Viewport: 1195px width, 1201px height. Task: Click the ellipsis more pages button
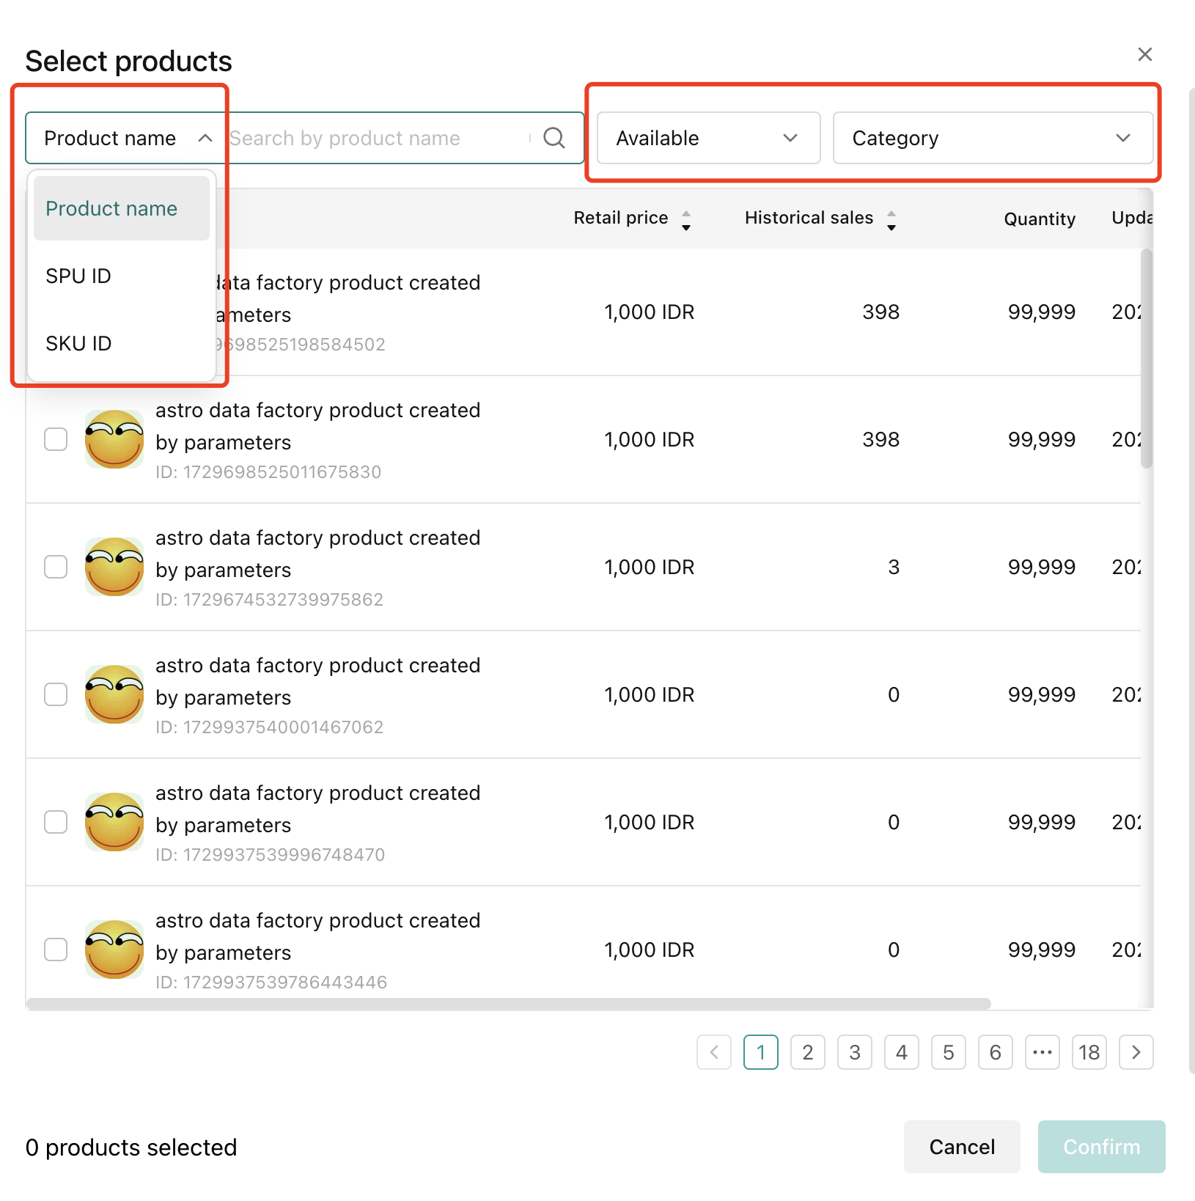coord(1042,1052)
